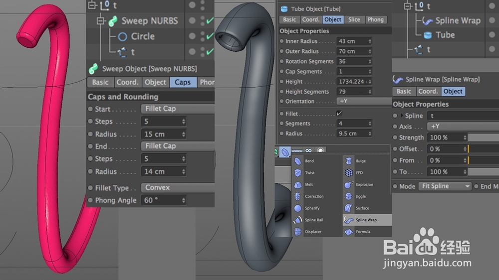Open the Spline Wrap Axis dropdown
The width and height of the screenshot is (499, 280).
(463, 126)
